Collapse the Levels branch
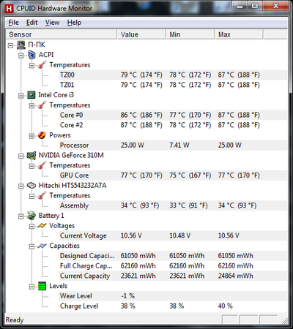The width and height of the screenshot is (293, 329). 31,287
